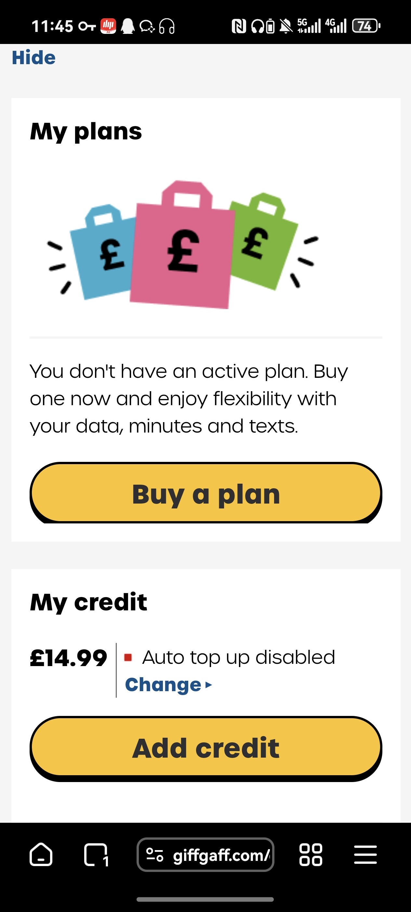Tap the battery indicator in status bar
Image resolution: width=411 pixels, height=912 pixels.
point(366,26)
